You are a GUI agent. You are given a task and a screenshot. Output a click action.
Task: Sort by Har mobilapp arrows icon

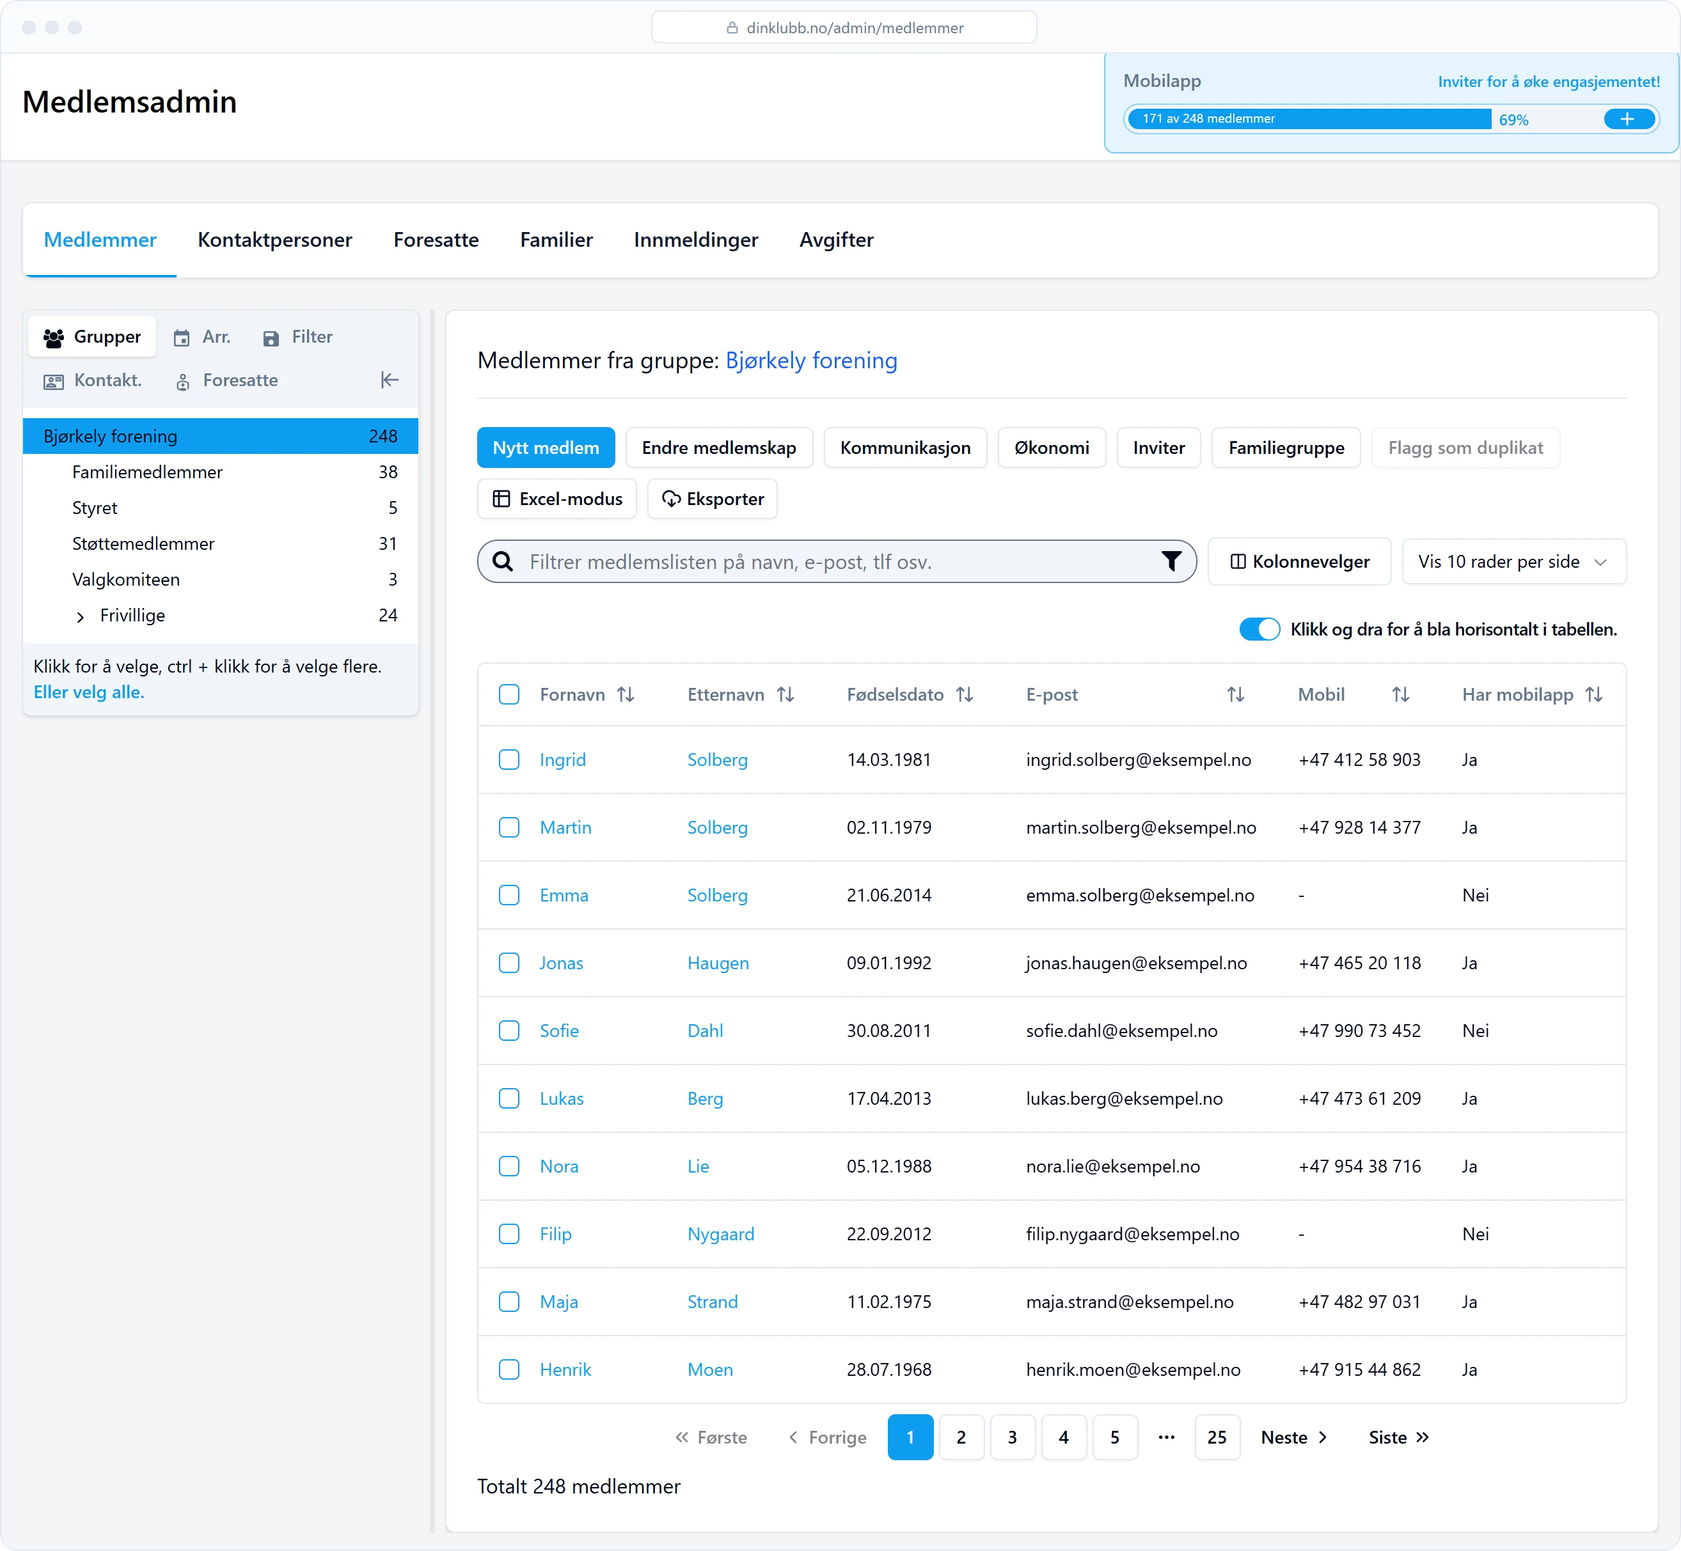tap(1593, 695)
